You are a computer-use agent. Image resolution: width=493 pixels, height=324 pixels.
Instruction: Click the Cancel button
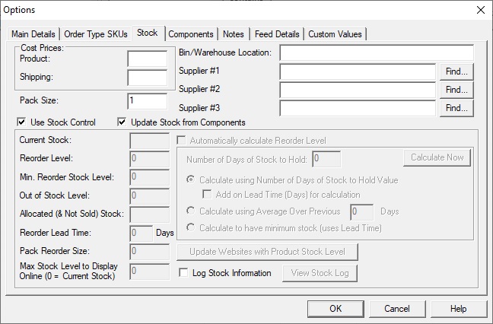pyautogui.click(x=397, y=309)
